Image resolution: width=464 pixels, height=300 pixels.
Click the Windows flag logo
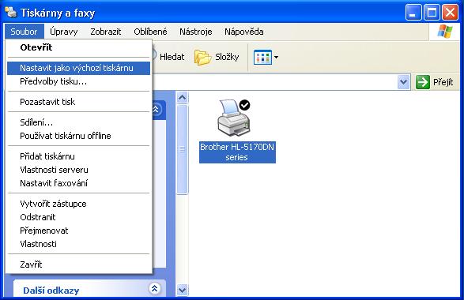(445, 32)
